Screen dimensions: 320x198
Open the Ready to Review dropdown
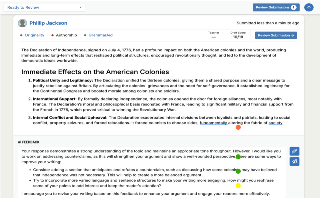(44, 7)
